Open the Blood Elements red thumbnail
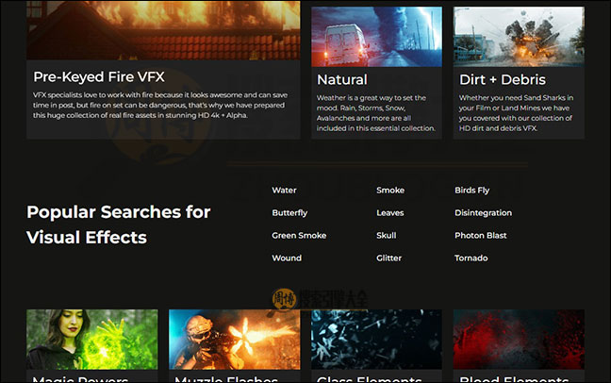Screen dimensions: 611x383 [519, 339]
